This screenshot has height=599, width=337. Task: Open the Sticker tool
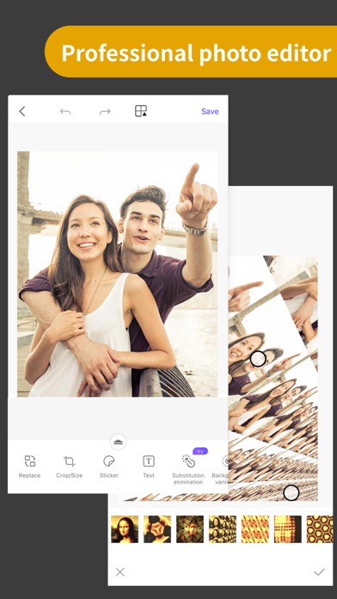[109, 466]
